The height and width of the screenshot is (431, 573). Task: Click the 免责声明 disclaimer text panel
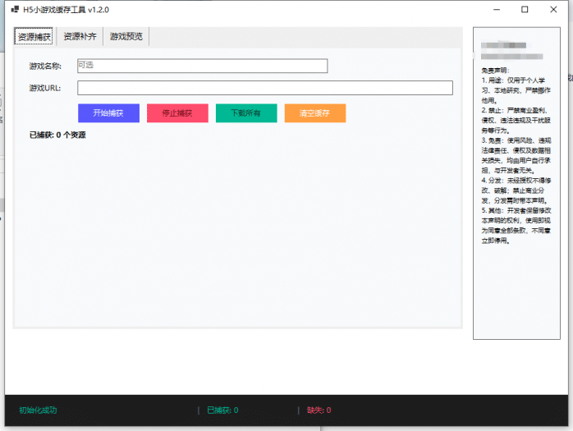click(516, 156)
